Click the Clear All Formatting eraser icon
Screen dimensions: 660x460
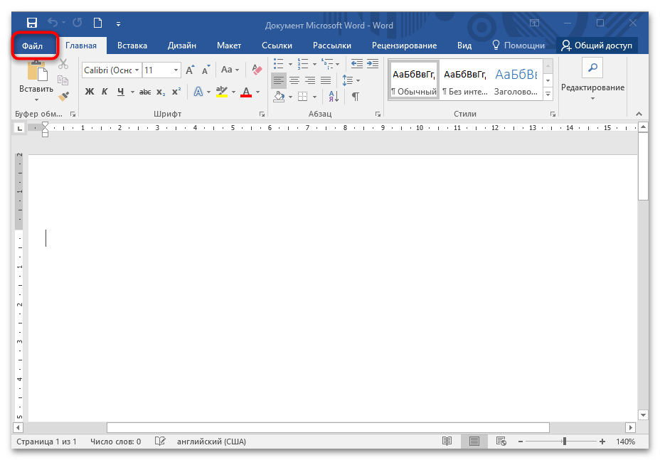coord(257,70)
